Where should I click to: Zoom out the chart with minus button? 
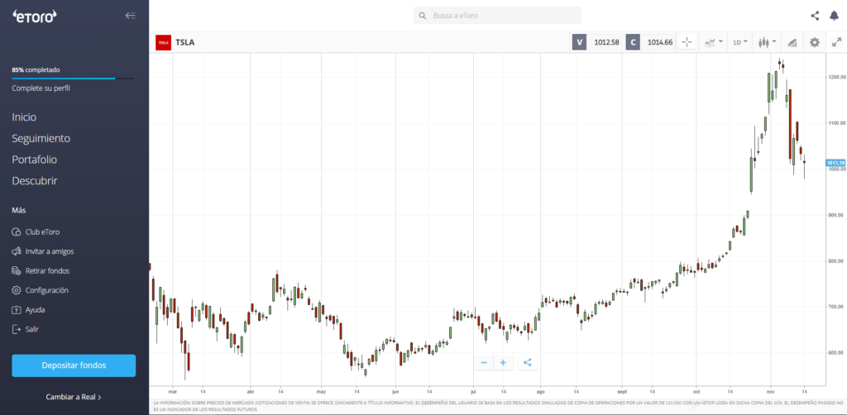pos(484,363)
